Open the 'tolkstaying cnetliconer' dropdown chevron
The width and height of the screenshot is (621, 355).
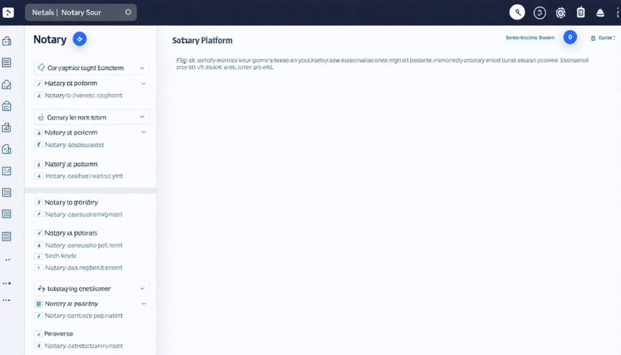pyautogui.click(x=143, y=289)
